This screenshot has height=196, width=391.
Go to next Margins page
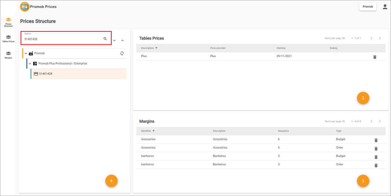pyautogui.click(x=380, y=121)
